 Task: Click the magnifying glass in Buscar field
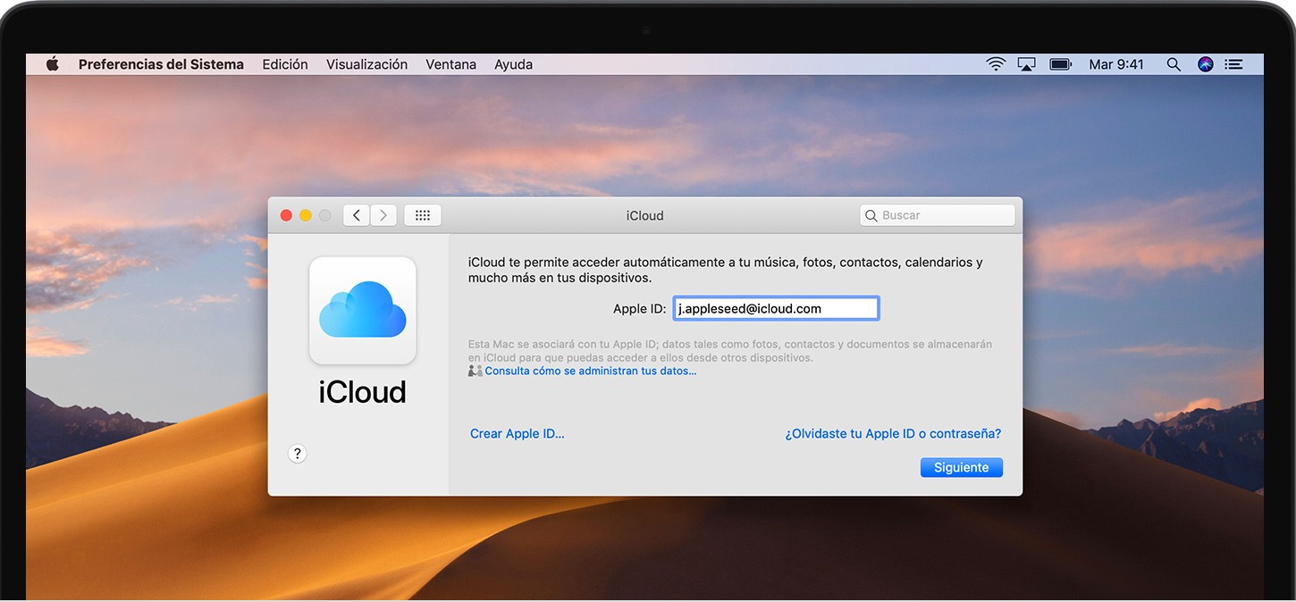871,215
